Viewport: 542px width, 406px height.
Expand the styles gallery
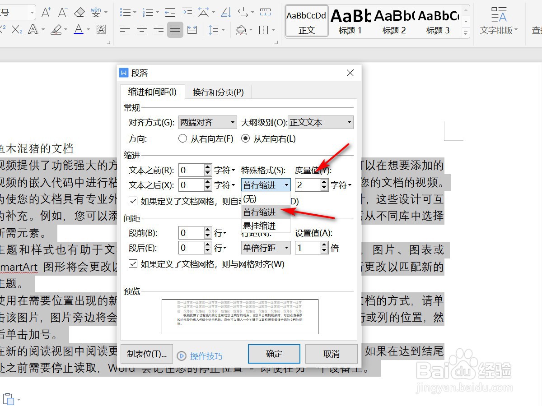tap(465, 33)
